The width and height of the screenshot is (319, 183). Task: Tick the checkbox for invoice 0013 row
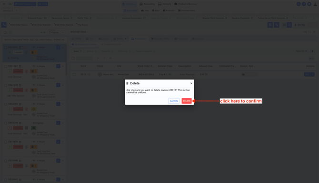pos(74,74)
